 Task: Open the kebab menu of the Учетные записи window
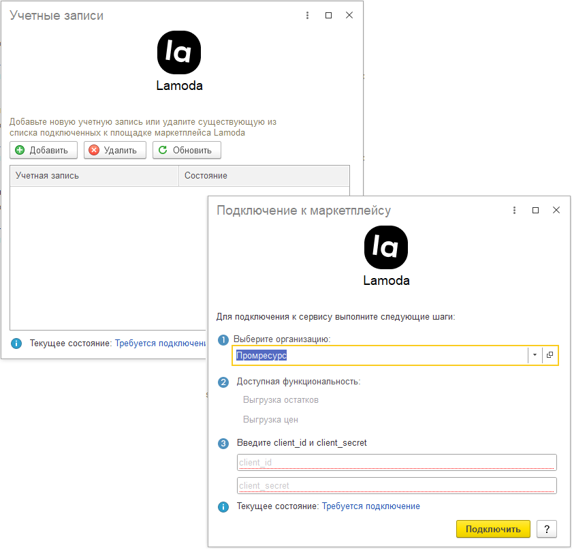307,16
